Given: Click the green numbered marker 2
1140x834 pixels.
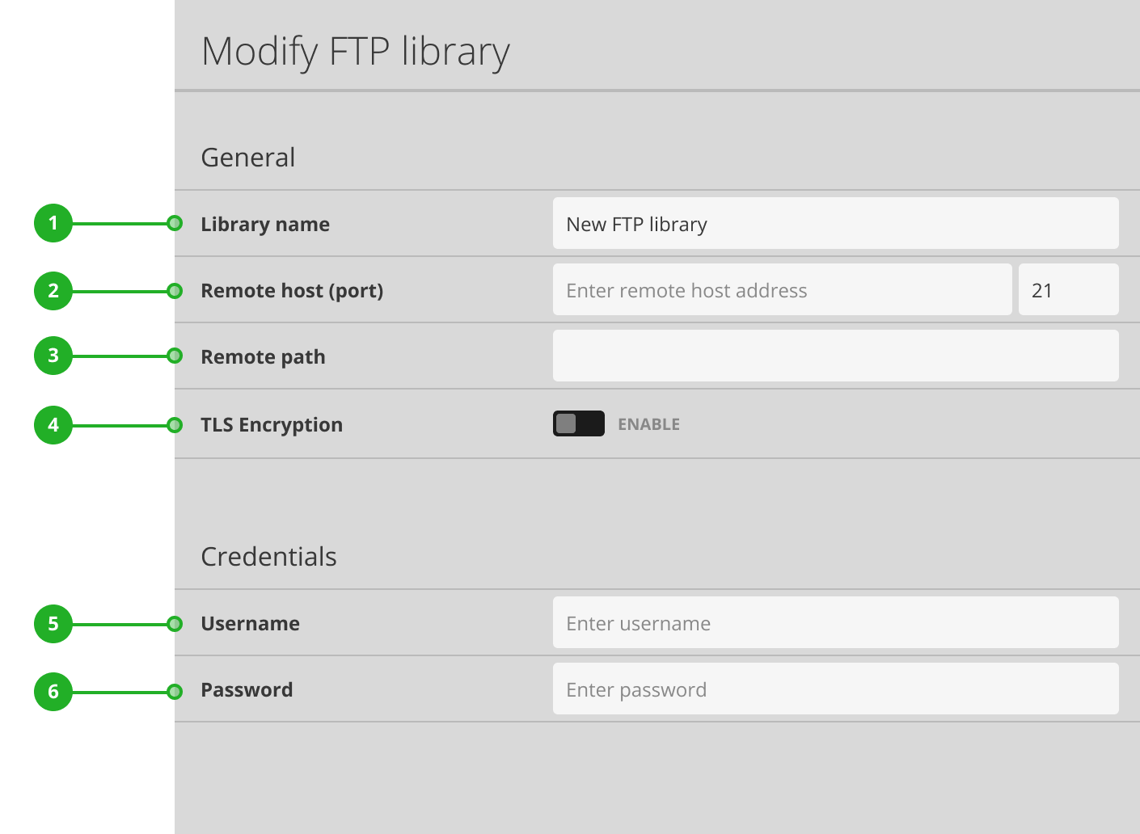Looking at the screenshot, I should [x=53, y=290].
